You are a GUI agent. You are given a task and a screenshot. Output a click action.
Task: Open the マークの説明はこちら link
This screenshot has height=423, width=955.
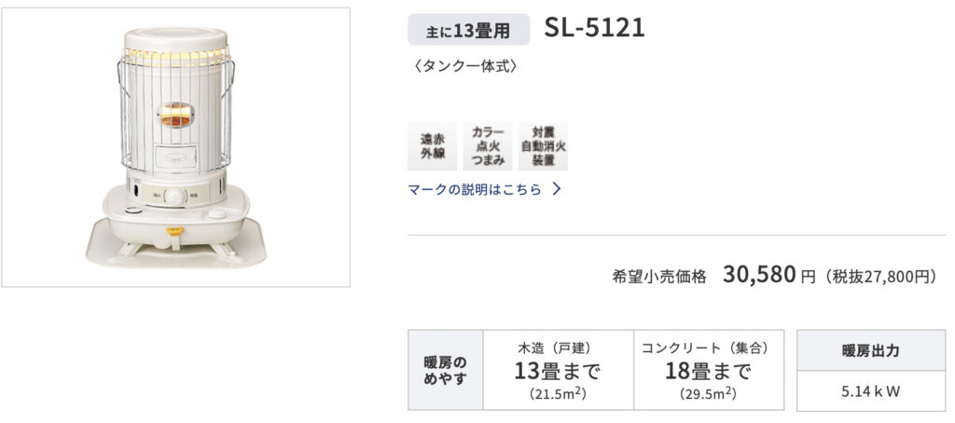pyautogui.click(x=475, y=189)
